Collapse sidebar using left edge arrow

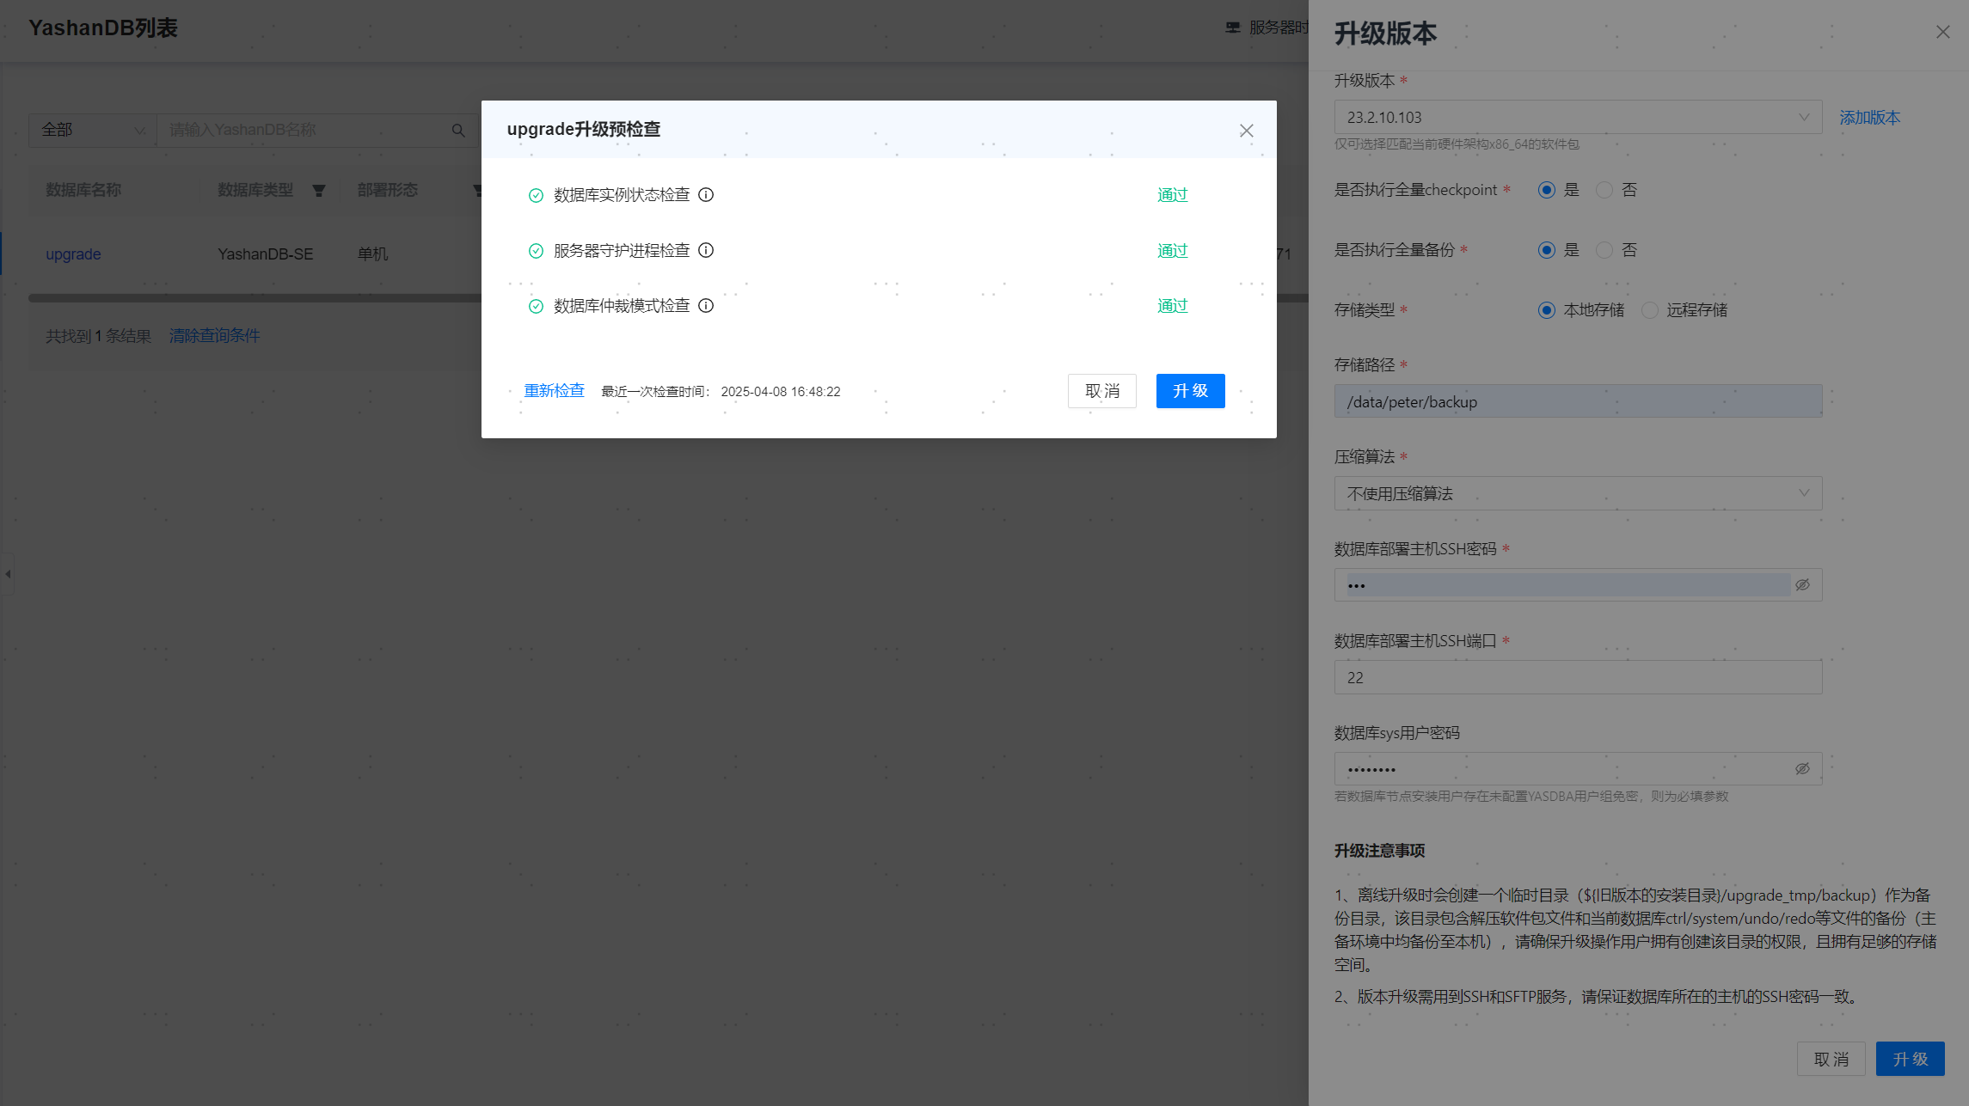(8, 574)
